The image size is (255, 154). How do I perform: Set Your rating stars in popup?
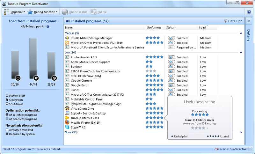(200, 114)
